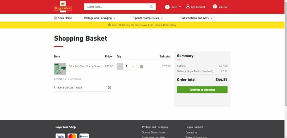Click the Royal Mail logo
287x138 pixels.
tap(63, 7)
